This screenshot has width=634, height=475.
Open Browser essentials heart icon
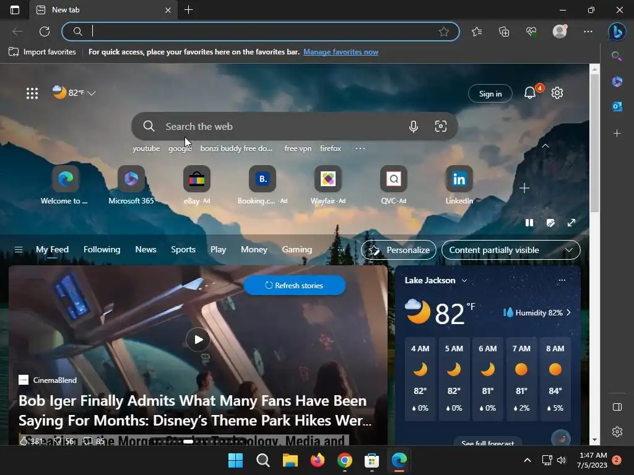[x=531, y=32]
